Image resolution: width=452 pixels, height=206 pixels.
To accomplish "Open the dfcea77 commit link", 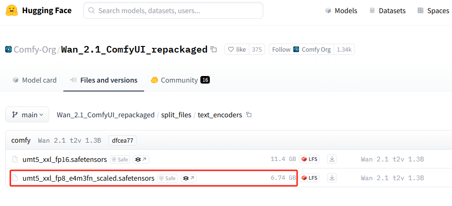I will coord(122,140).
